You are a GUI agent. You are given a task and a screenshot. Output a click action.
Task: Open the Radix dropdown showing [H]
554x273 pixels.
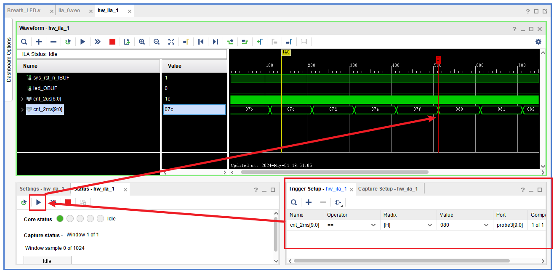[408, 225]
